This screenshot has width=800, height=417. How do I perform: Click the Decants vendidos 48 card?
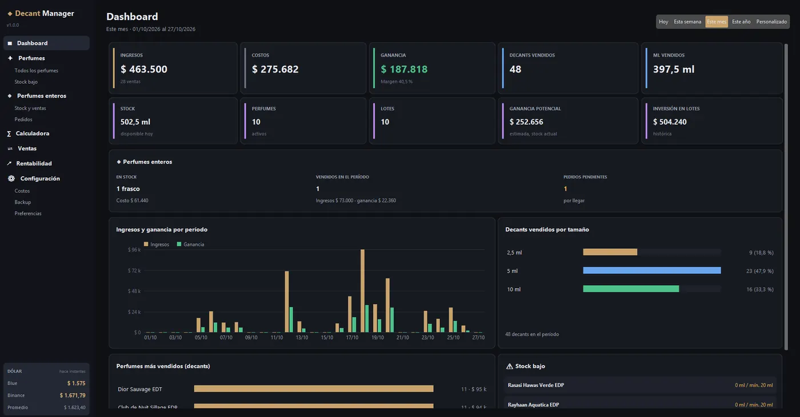point(569,68)
